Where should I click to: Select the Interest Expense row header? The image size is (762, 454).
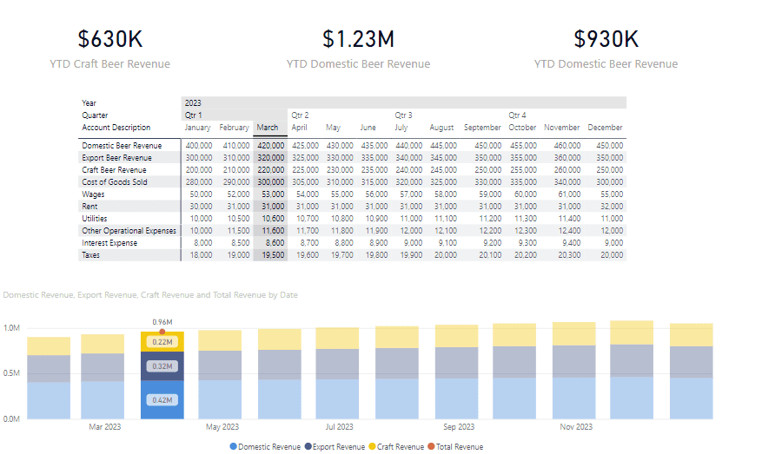click(110, 244)
